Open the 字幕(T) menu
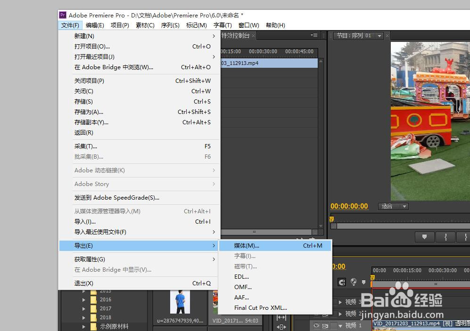Screen dimensions: 470x331 (x=223, y=25)
